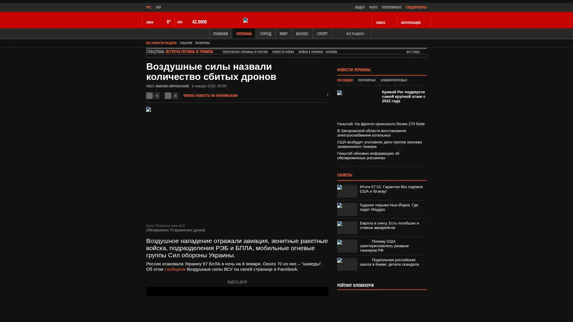Click thumbnail for Подпольная российская школа story
The width and height of the screenshot is (573, 322).
(347, 264)
